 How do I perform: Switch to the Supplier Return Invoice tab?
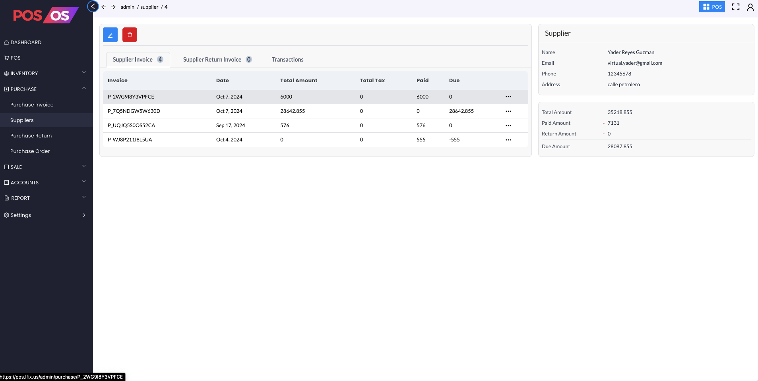coord(212,60)
